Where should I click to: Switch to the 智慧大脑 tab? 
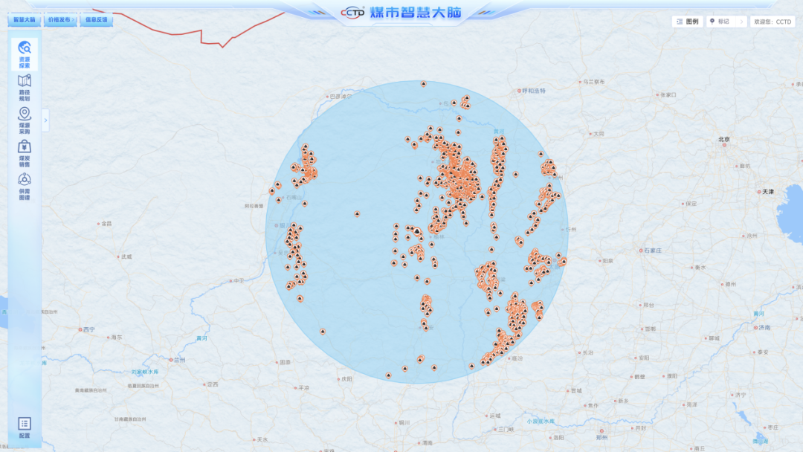(x=24, y=20)
